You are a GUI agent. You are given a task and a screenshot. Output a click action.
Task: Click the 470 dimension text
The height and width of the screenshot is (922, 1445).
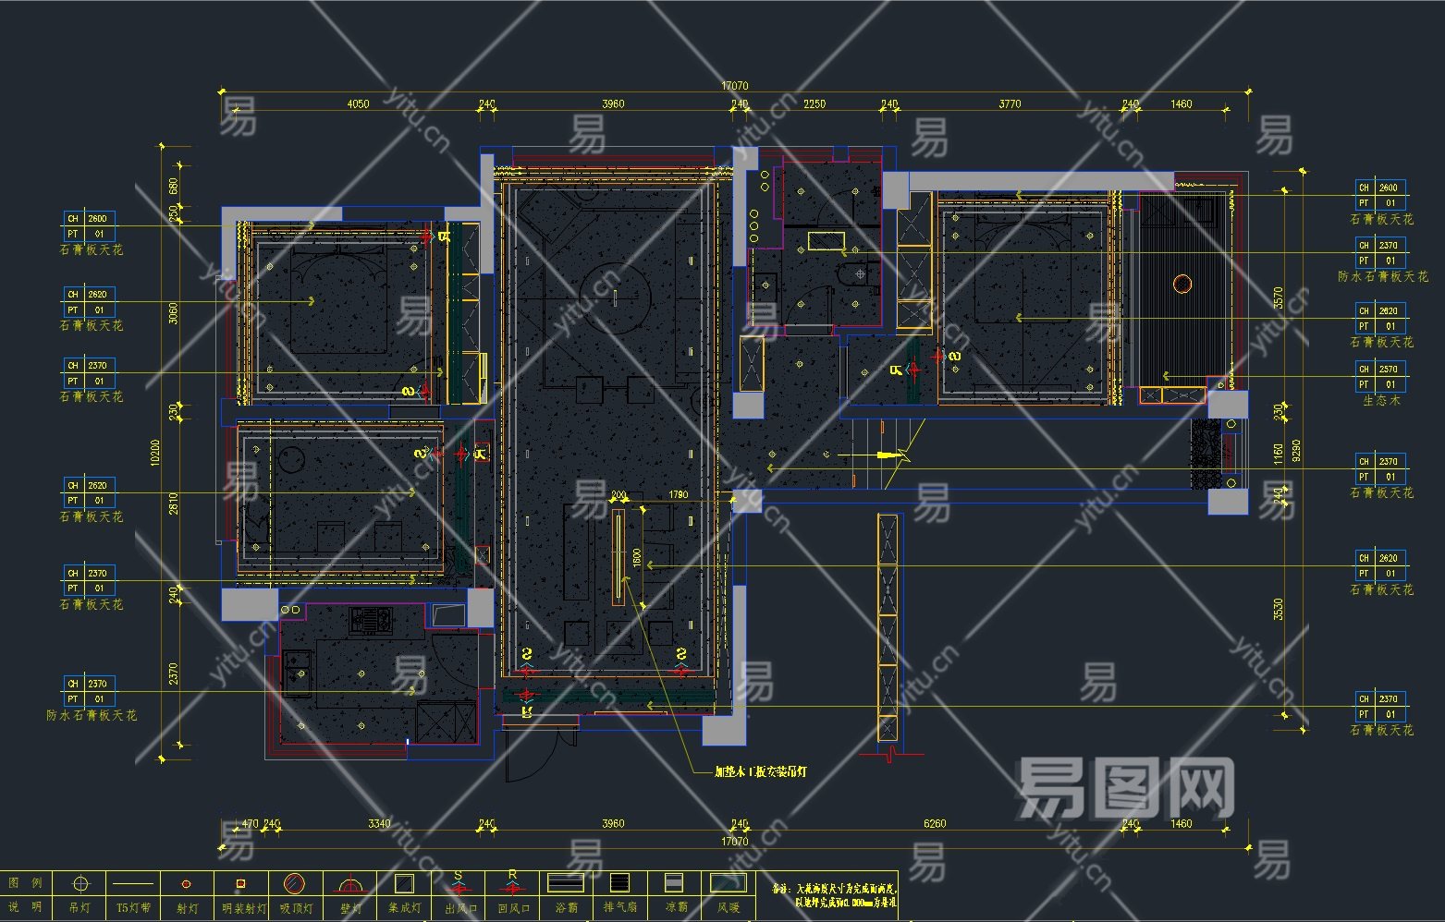click(250, 823)
